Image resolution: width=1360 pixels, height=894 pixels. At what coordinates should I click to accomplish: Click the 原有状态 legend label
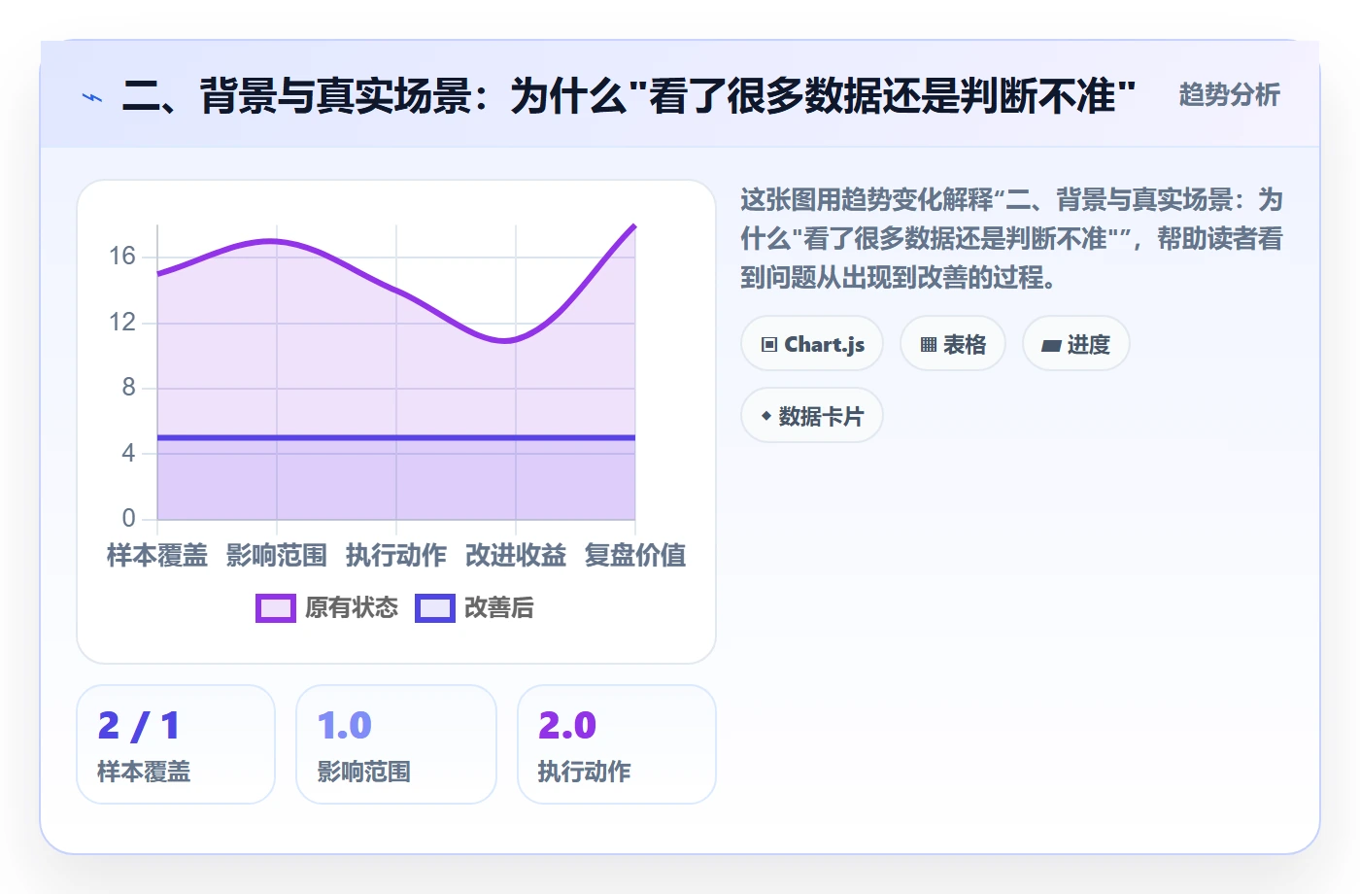pos(352,608)
